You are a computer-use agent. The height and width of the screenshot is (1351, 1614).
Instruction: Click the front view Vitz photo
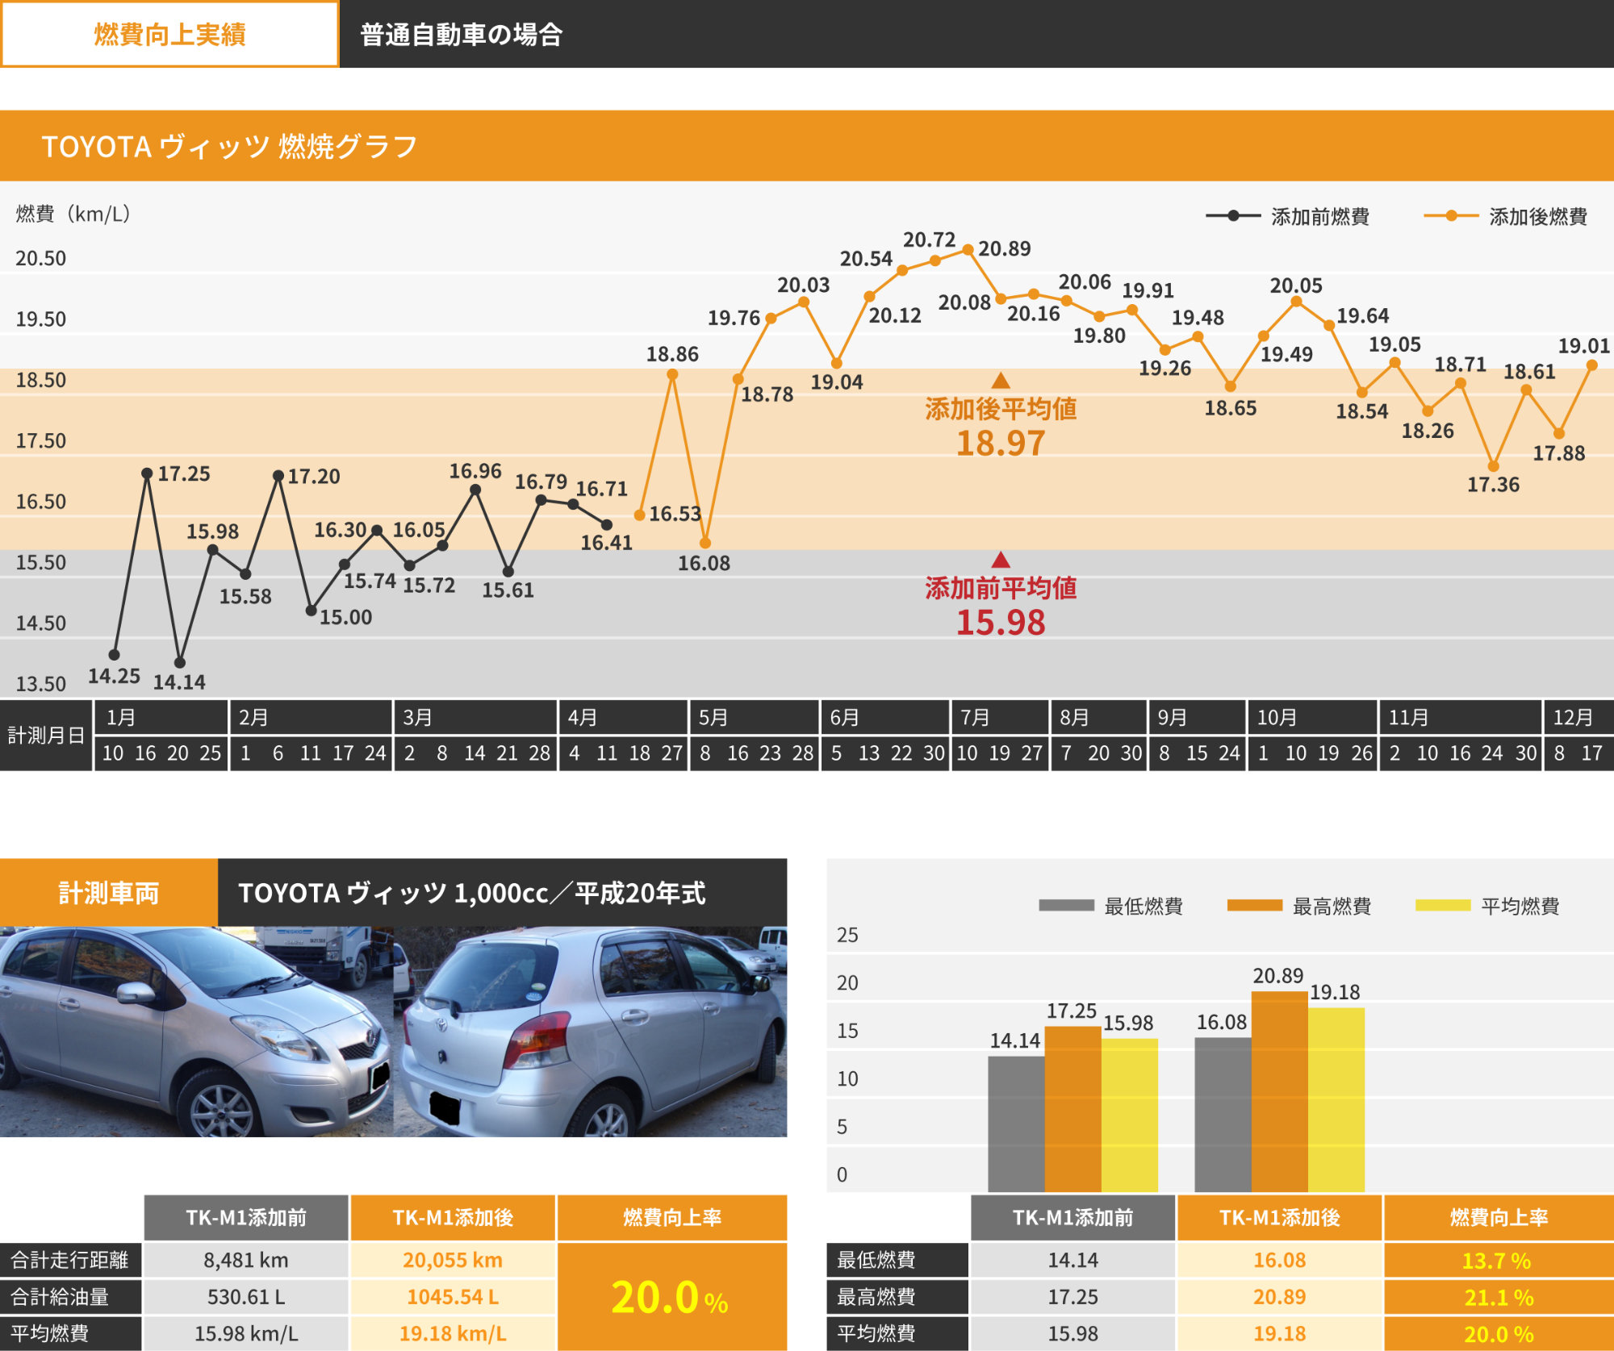click(196, 1032)
